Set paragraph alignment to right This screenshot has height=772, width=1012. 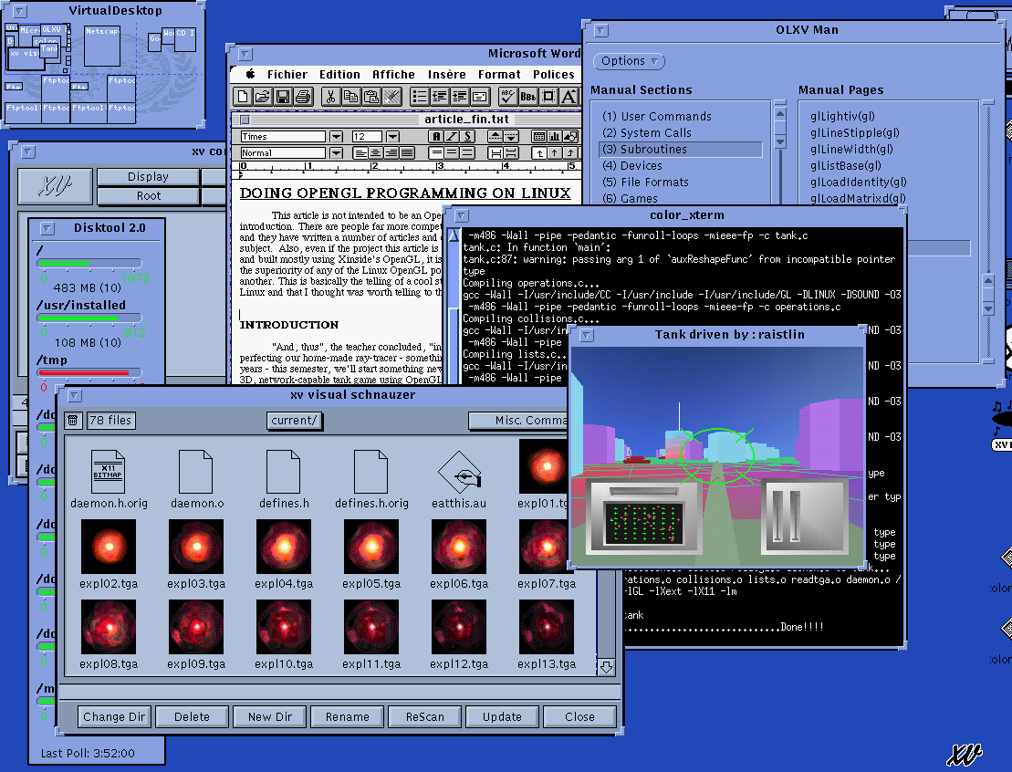coord(391,153)
